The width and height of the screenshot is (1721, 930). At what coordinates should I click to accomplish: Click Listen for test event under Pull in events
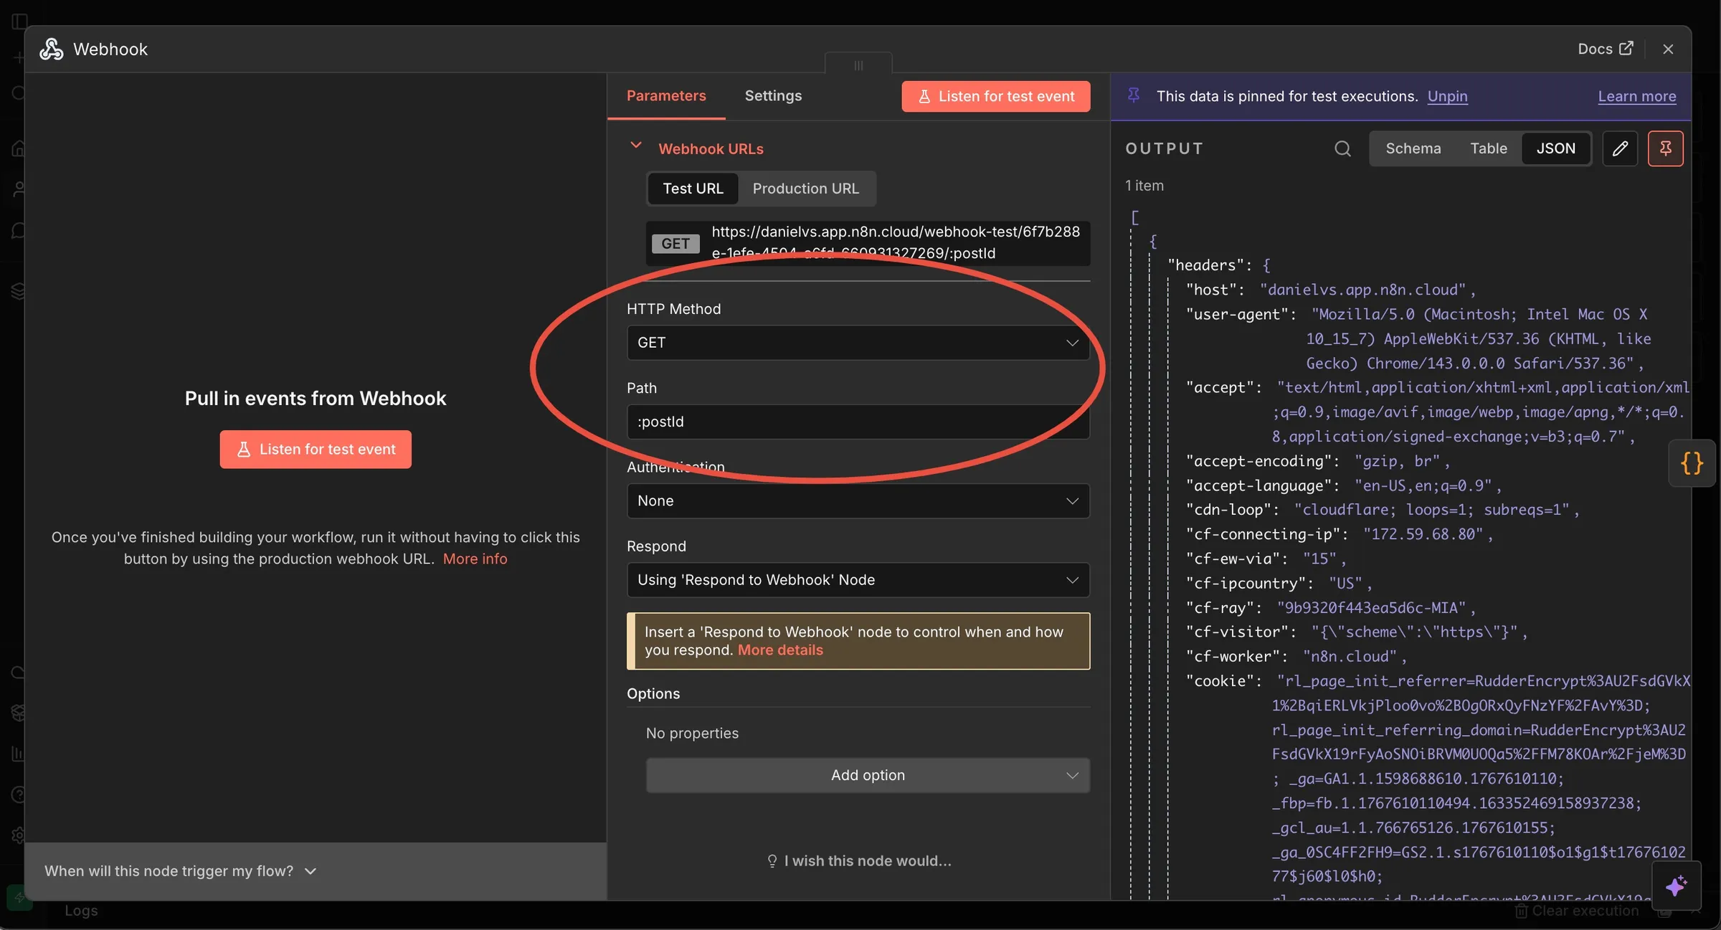[x=316, y=449]
